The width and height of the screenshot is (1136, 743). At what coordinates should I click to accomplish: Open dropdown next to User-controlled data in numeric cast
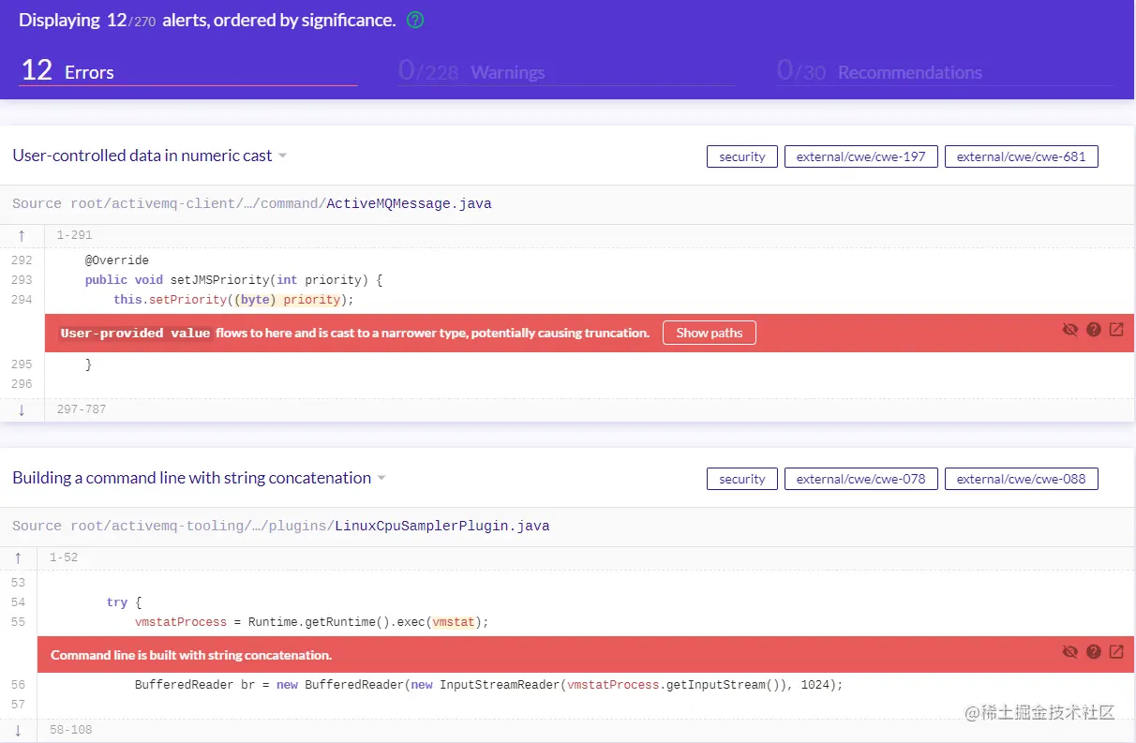coord(282,156)
